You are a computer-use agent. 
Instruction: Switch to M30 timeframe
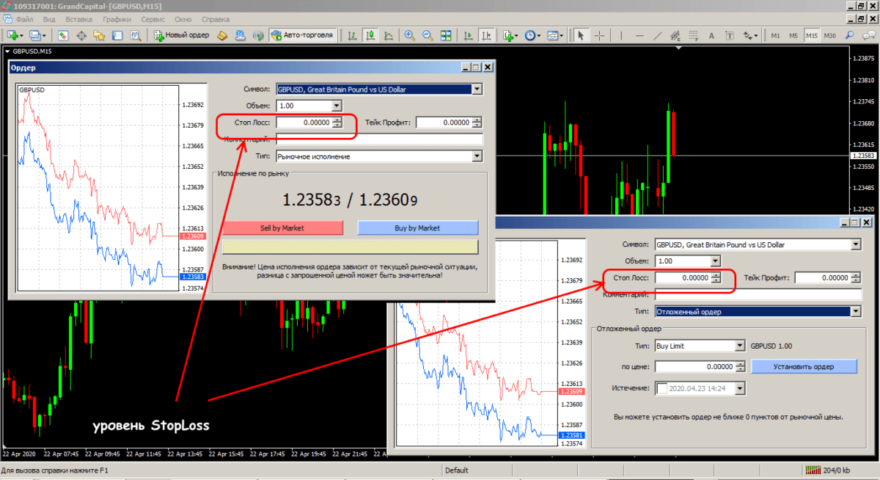click(x=829, y=34)
